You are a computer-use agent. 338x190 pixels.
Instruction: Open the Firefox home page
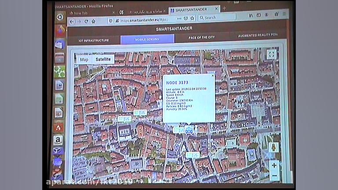pyautogui.click(x=93, y=21)
